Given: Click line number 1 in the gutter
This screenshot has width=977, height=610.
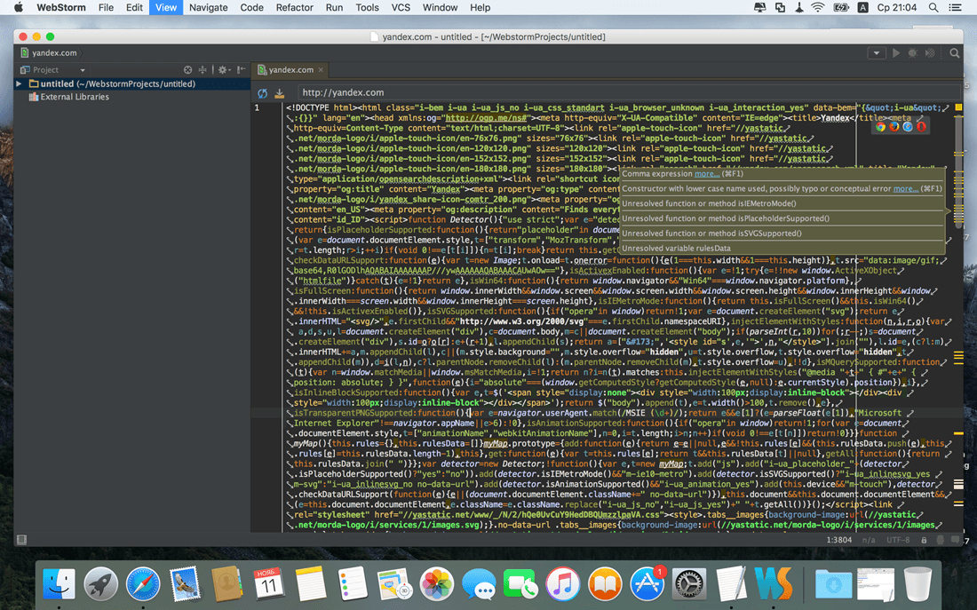Looking at the screenshot, I should [x=257, y=107].
